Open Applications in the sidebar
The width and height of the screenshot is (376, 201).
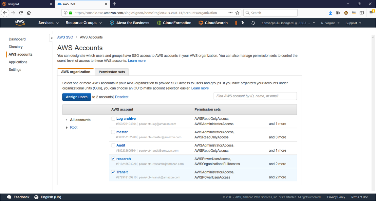18,62
